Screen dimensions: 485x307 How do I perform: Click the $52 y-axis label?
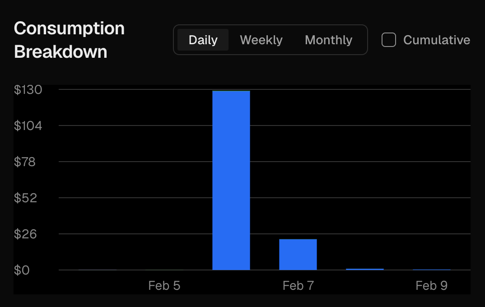pyautogui.click(x=25, y=198)
